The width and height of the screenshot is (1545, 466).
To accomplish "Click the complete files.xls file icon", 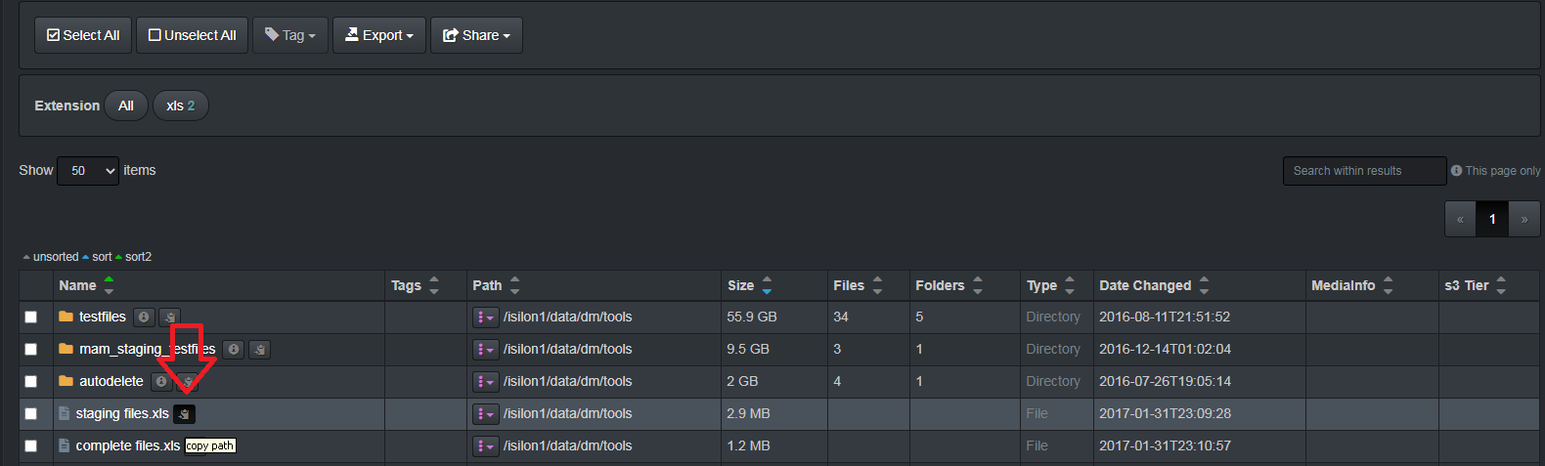I will pyautogui.click(x=65, y=445).
